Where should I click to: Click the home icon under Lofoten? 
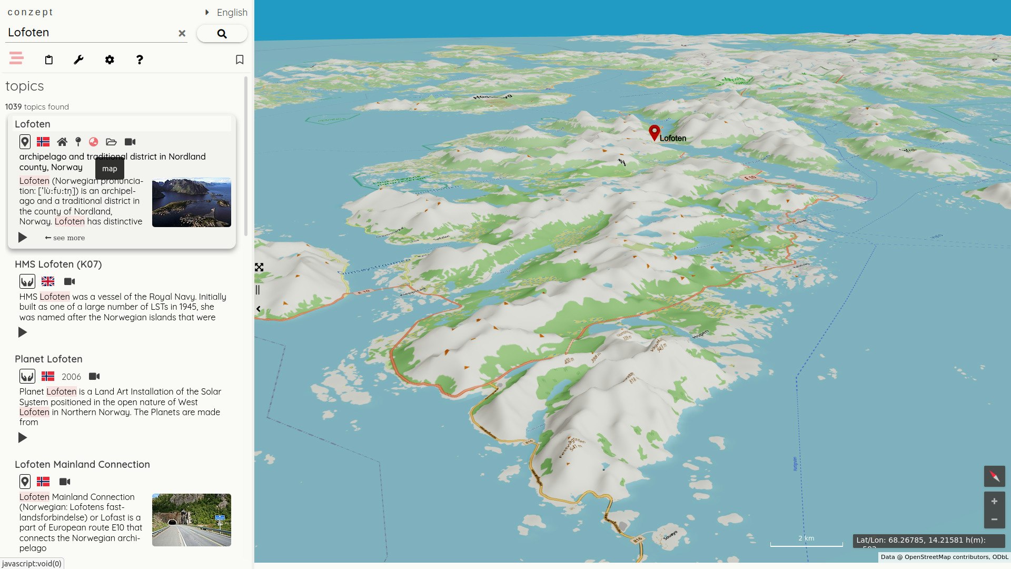point(62,142)
